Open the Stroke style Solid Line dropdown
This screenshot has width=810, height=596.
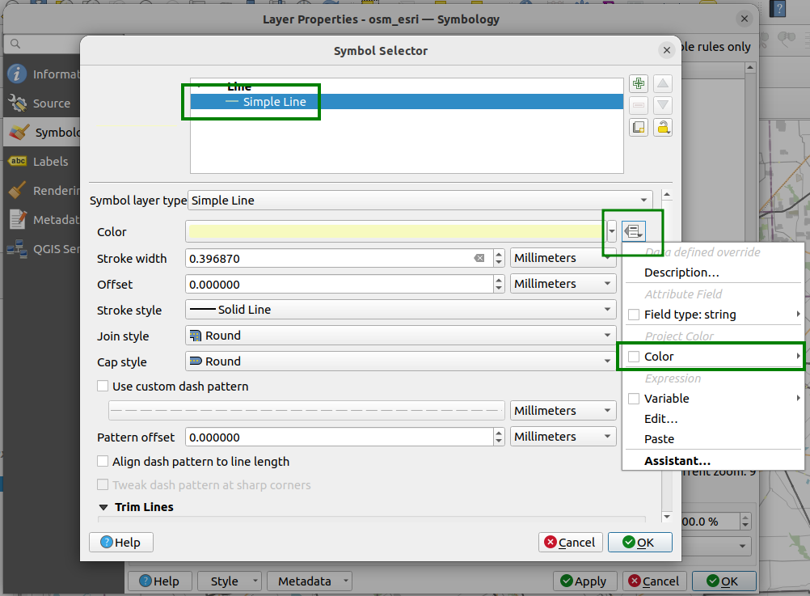401,310
